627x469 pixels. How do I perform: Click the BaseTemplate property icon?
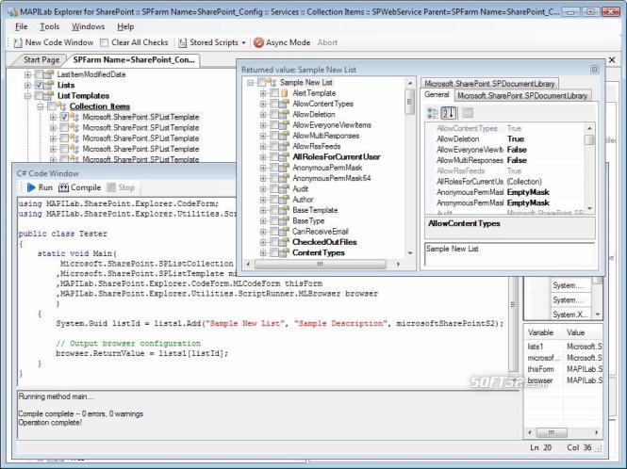(x=285, y=210)
